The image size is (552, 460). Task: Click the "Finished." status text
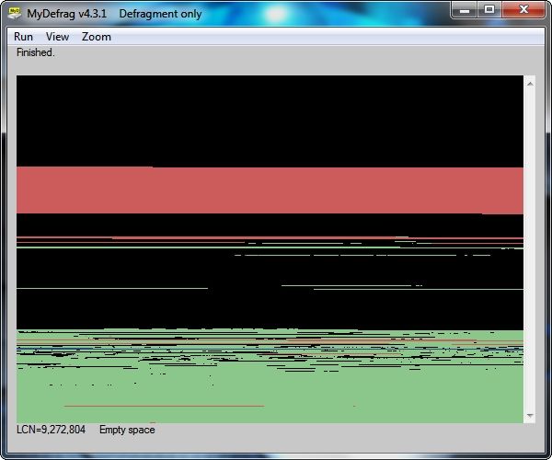(35, 52)
